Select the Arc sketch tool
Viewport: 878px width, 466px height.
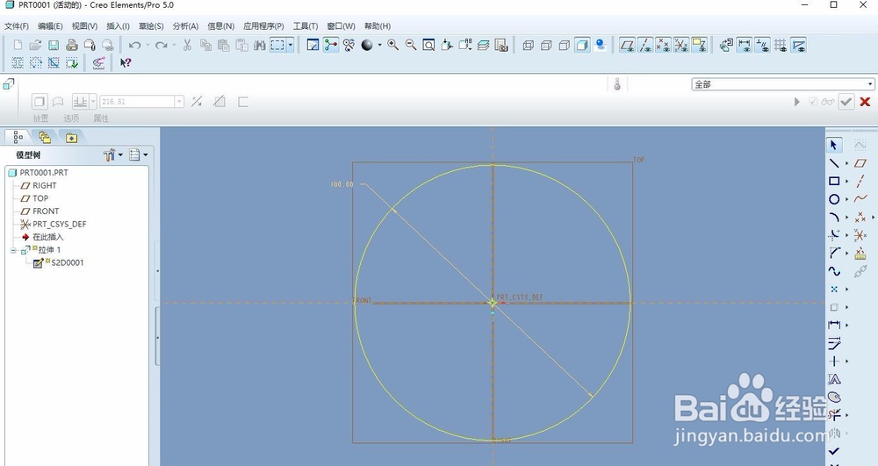coord(834,217)
